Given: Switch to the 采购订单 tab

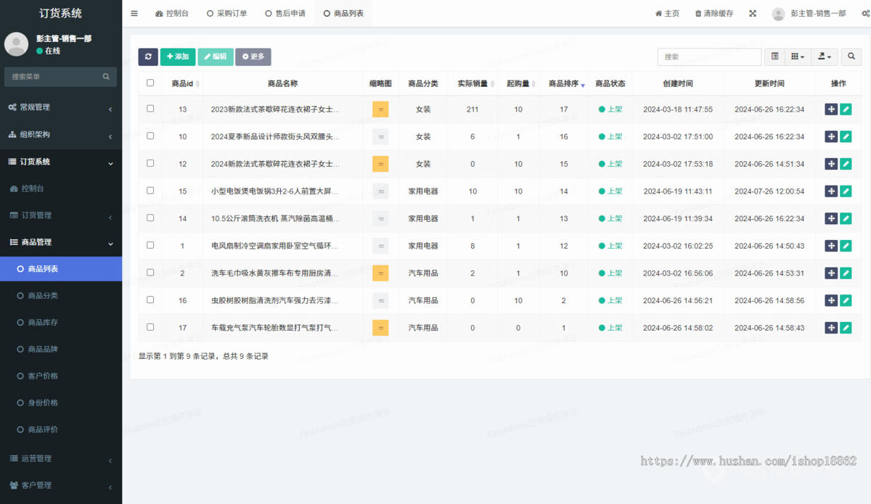Looking at the screenshot, I should pyautogui.click(x=229, y=12).
